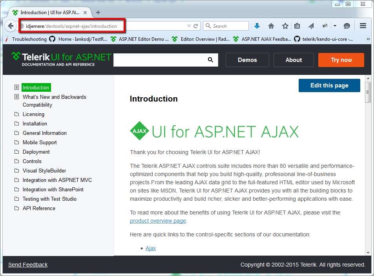This screenshot has width=374, height=276.
Task: Open a new browser tab with plus
Action: 98,13
